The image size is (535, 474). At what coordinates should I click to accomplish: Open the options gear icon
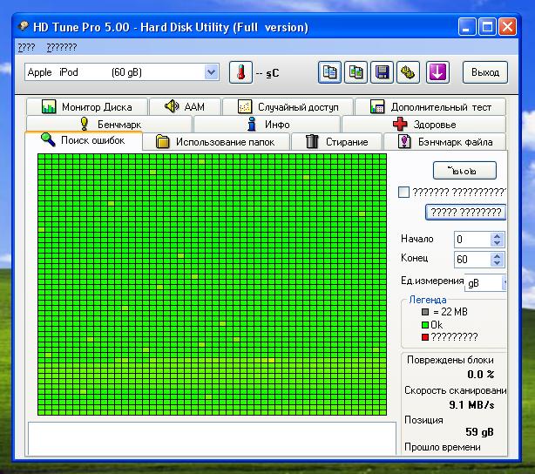pyautogui.click(x=407, y=72)
